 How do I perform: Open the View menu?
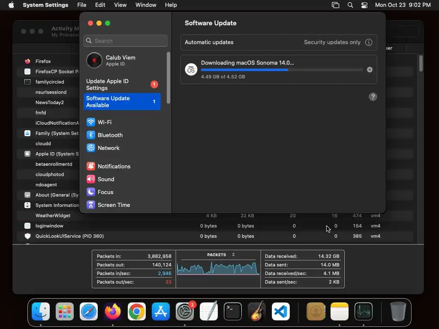120,5
